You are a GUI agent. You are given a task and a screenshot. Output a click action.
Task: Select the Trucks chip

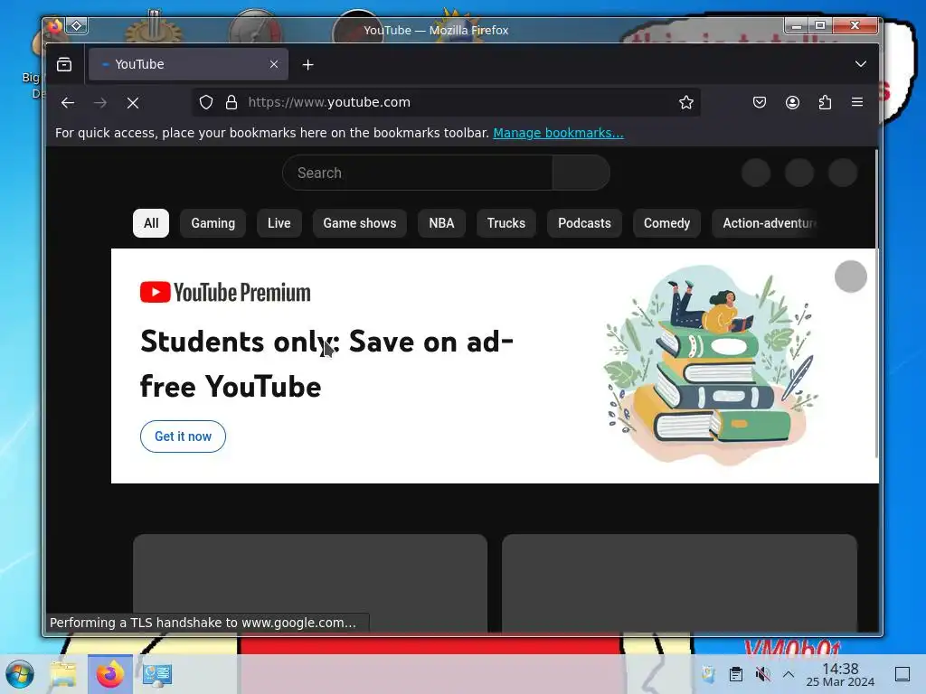click(506, 223)
